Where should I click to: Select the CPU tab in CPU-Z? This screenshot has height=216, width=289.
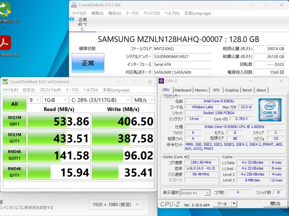pyautogui.click(x=166, y=90)
